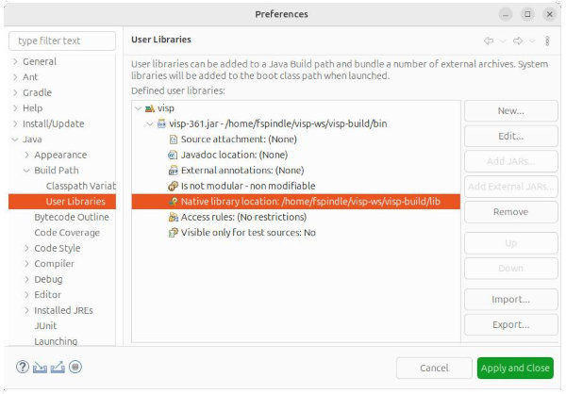This screenshot has height=394, width=566.
Task: Click the Import preferences icon at bottom
Action: [x=40, y=368]
